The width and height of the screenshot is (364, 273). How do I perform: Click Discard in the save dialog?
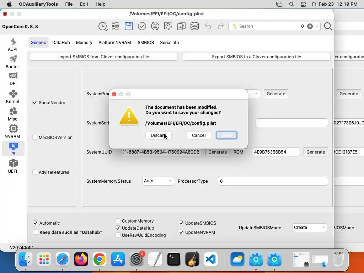158,135
